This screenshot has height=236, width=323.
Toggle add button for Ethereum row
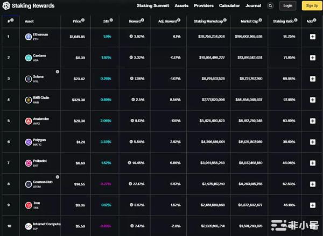[x=313, y=37]
